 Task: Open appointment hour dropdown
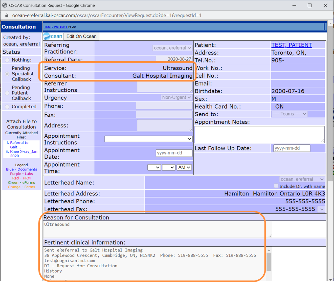[154, 167]
